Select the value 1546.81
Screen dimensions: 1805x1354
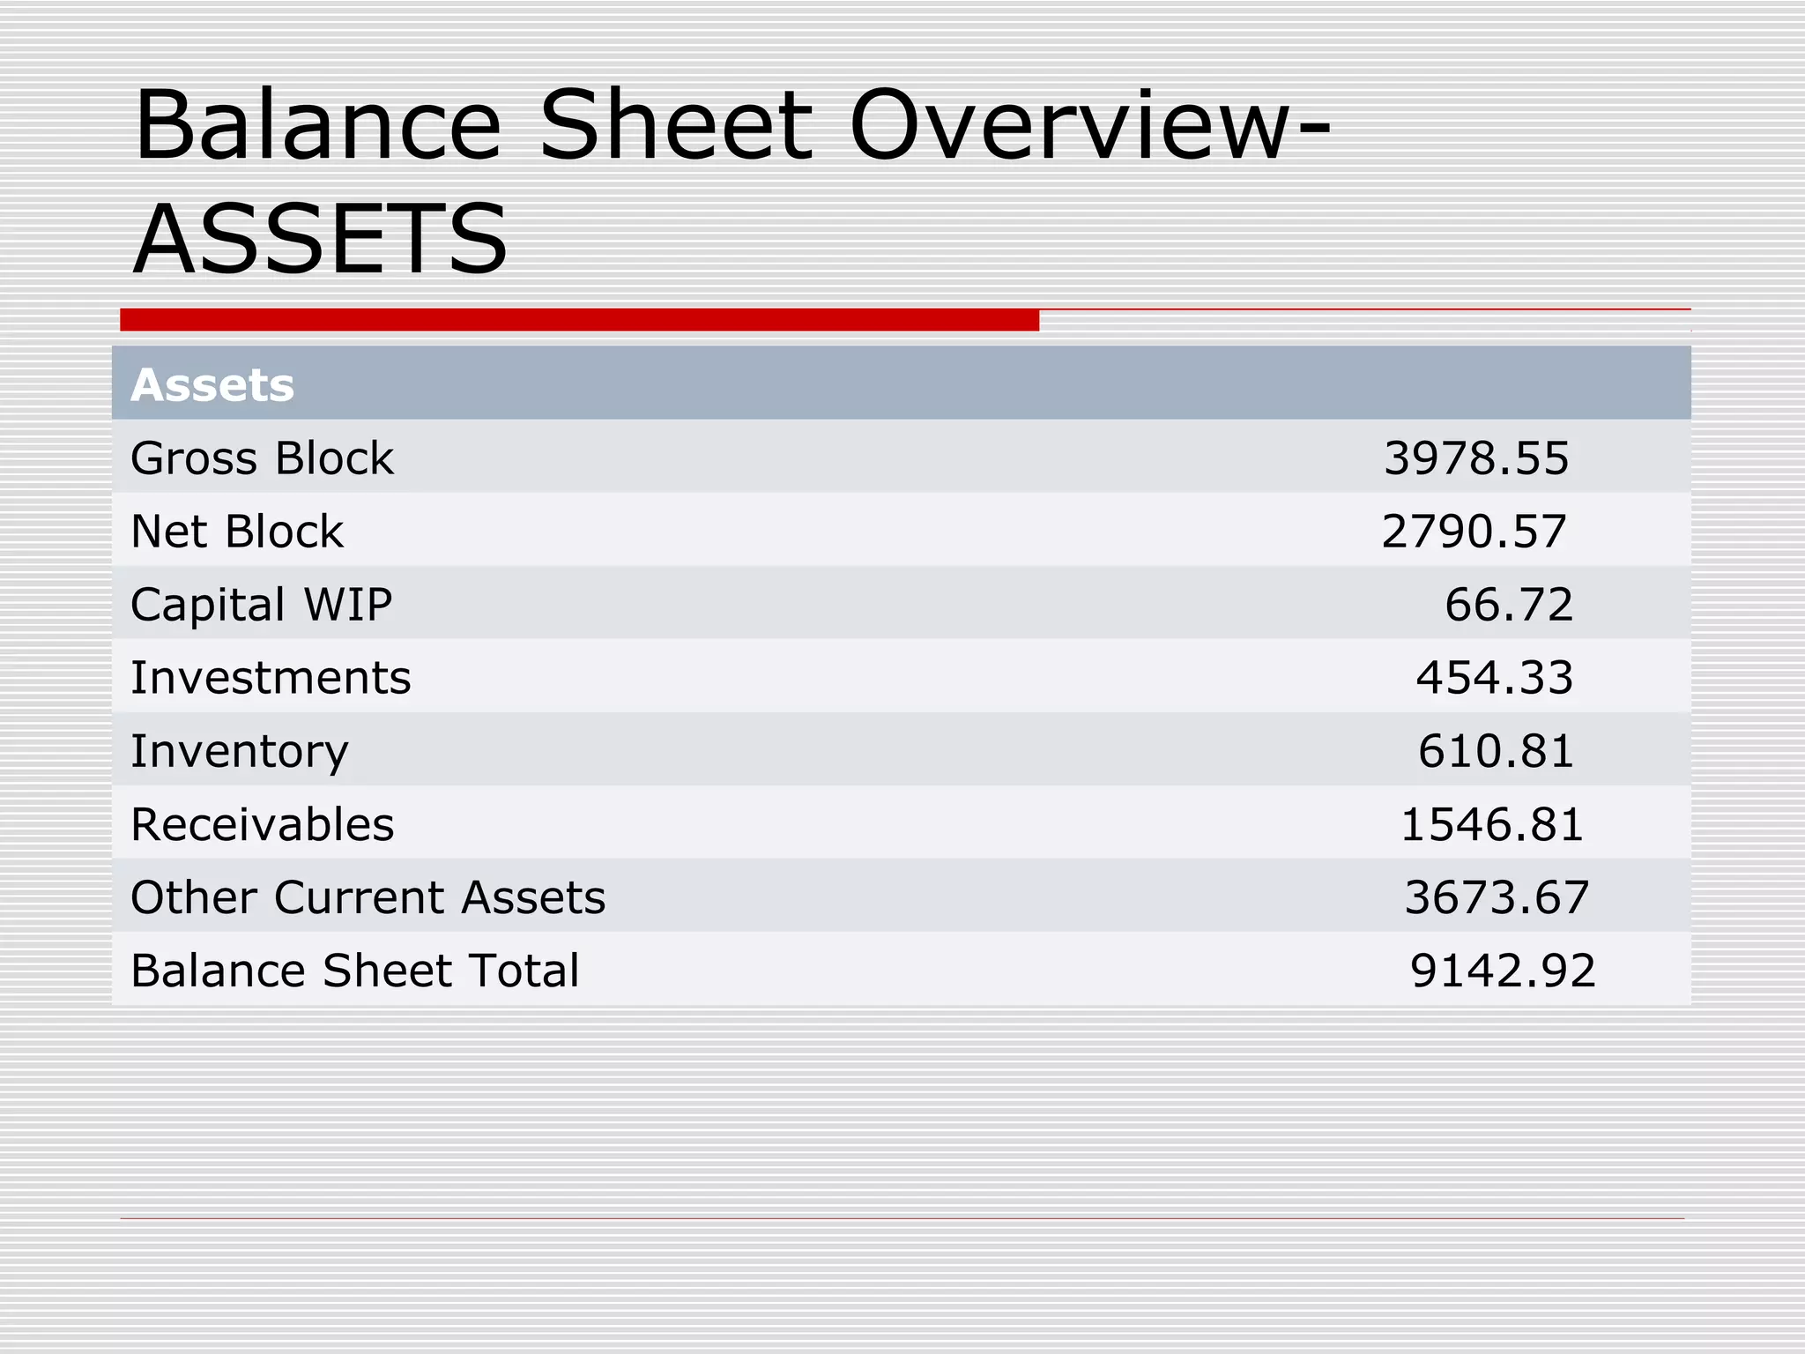(1491, 824)
